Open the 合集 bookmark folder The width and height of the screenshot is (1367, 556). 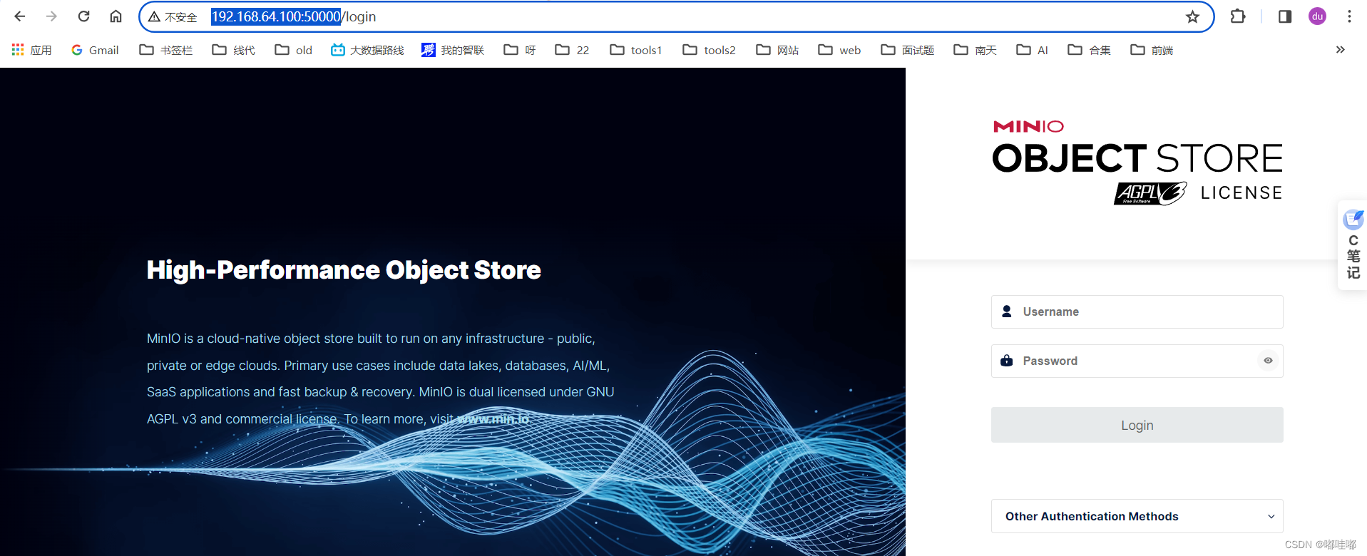1089,50
